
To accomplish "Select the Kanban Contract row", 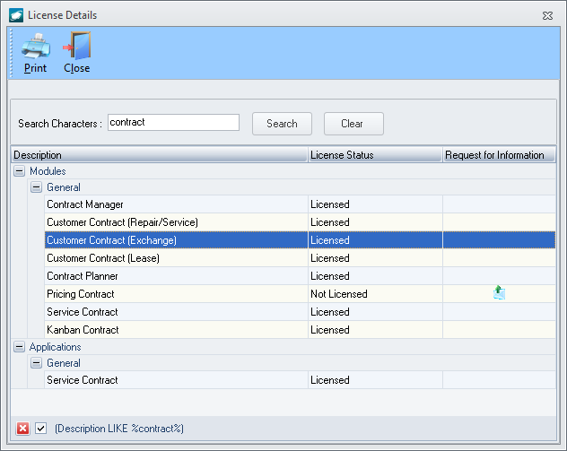I will pyautogui.click(x=301, y=330).
